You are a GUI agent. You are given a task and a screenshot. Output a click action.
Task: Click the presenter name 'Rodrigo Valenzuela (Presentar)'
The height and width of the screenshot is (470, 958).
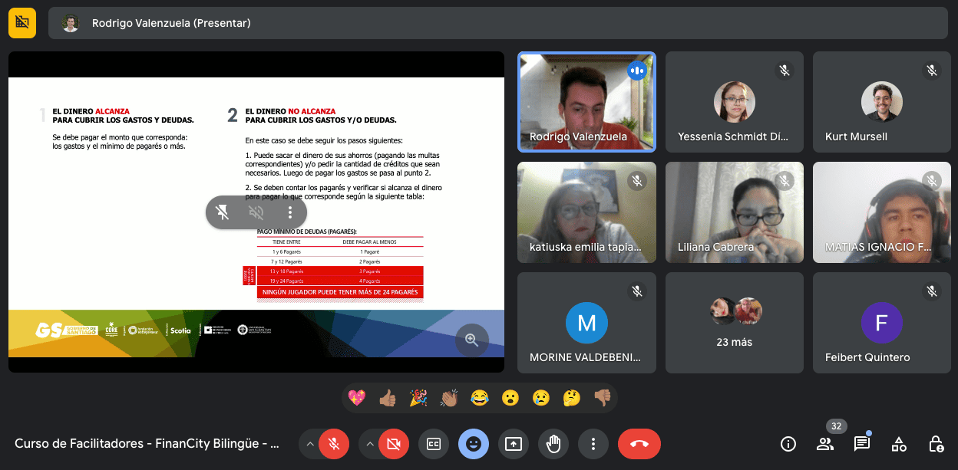point(171,23)
